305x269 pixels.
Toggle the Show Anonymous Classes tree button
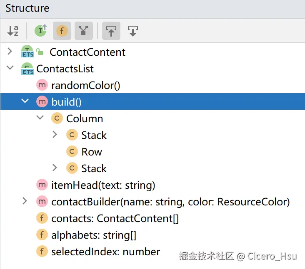point(83,31)
